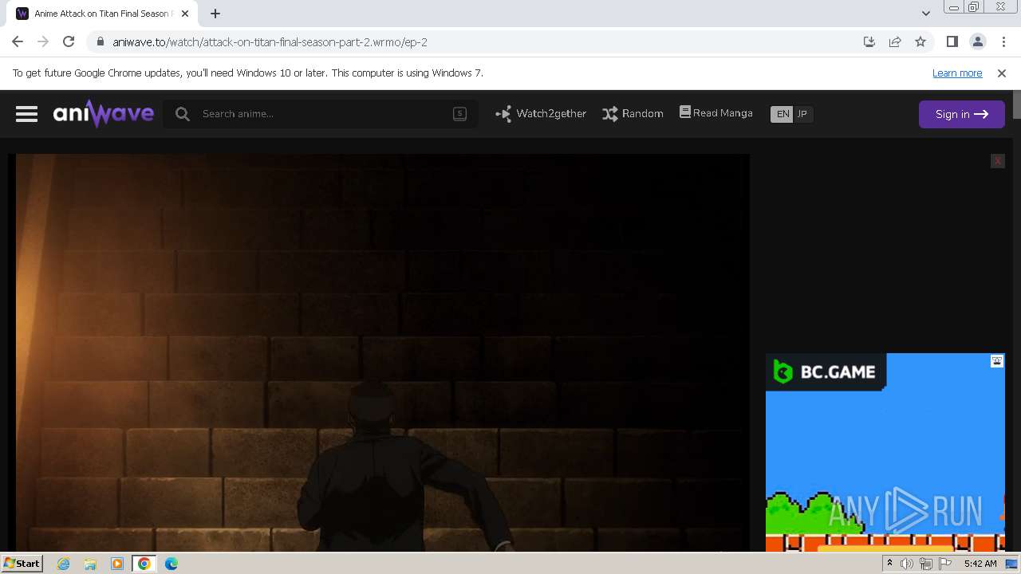1021x574 pixels.
Task: Click the S filter shortcut icon
Action: 459,113
